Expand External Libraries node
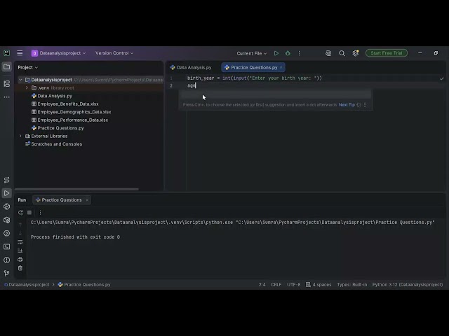Image resolution: width=449 pixels, height=336 pixels. point(20,136)
